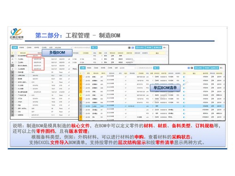The width and height of the screenshot is (235, 176).
Task: Tick the select-all checkbox in multi-level BOM header
Action: click(x=16, y=53)
